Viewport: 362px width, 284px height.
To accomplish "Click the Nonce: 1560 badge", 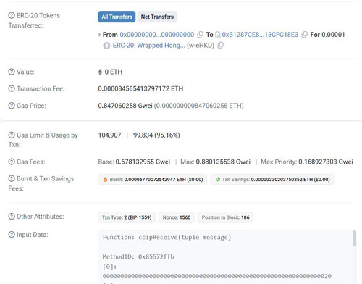I will 177,217.
